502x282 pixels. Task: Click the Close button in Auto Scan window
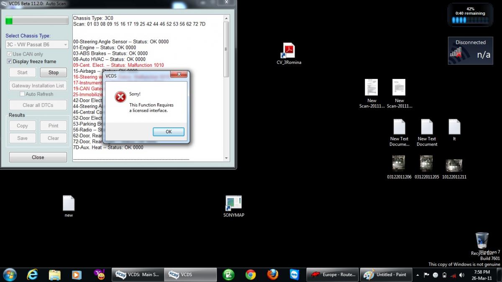click(x=38, y=157)
